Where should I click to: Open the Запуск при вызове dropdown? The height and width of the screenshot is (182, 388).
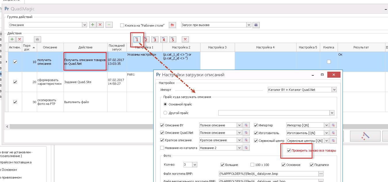click(249, 25)
